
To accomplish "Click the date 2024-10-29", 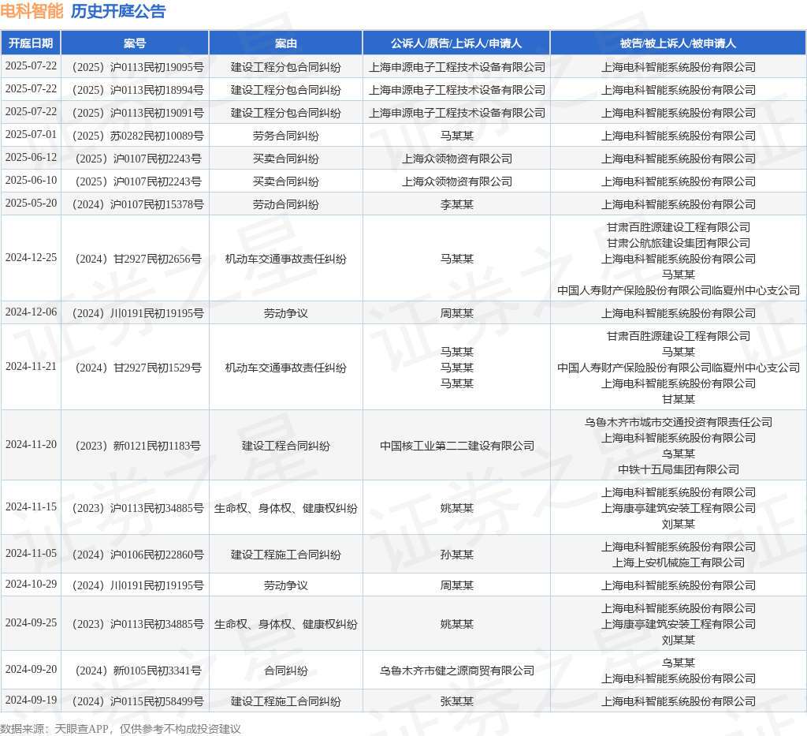I will coord(31,584).
